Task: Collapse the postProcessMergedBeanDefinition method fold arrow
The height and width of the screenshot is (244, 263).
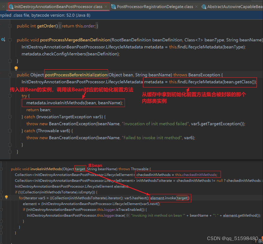Action: [x=10, y=40]
